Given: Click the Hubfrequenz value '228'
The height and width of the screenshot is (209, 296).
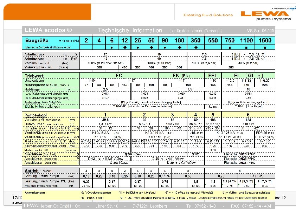Looking at the screenshot, I should (x=265, y=85).
